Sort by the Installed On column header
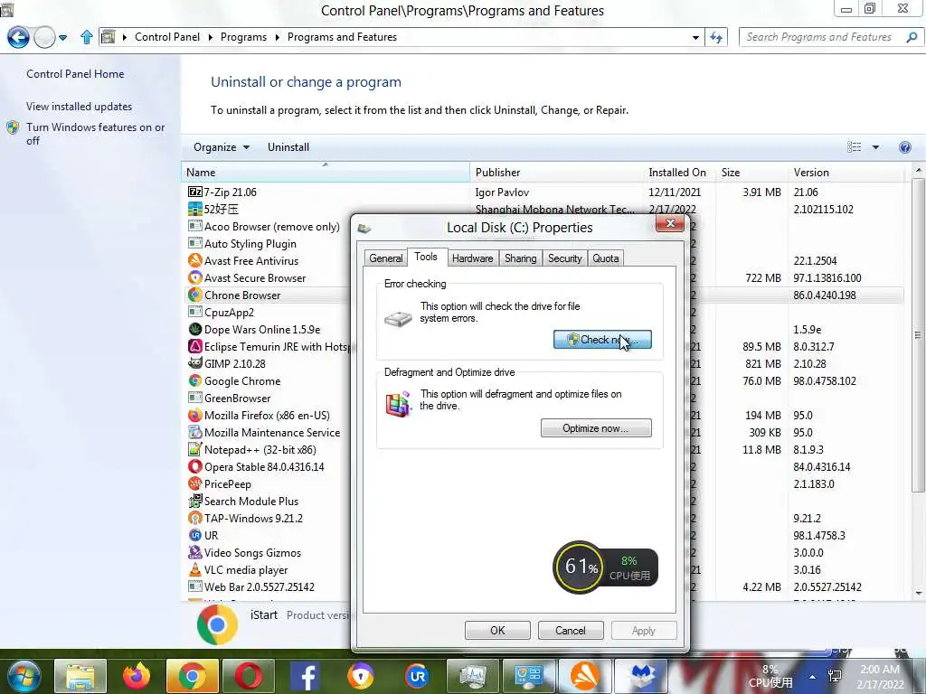This screenshot has height=694, width=926. (679, 173)
